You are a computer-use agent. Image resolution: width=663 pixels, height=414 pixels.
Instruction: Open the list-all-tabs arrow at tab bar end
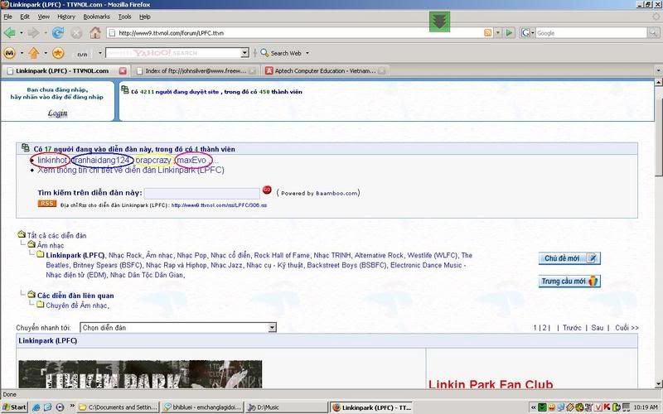[658, 70]
